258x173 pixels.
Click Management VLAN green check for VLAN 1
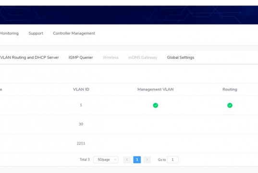155,105
